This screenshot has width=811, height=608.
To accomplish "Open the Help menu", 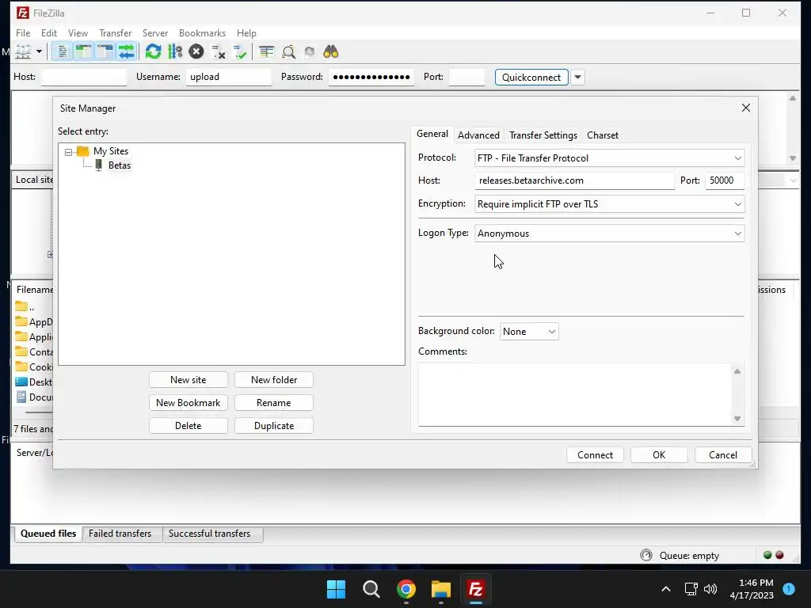I will point(247,33).
